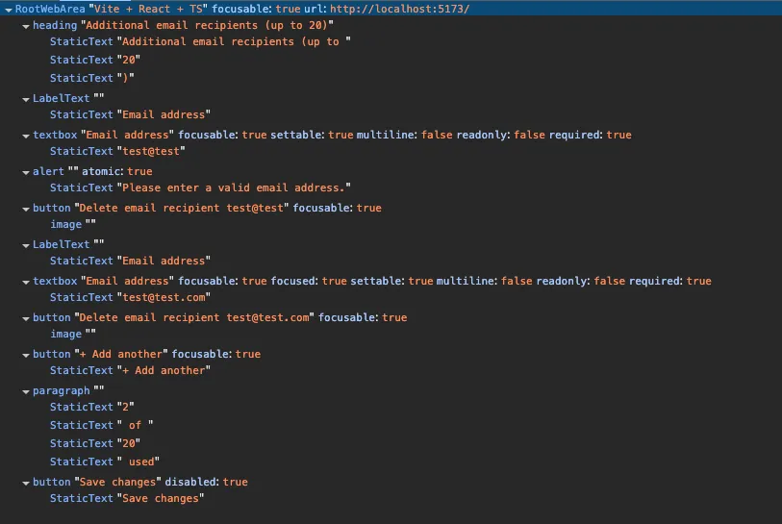The height and width of the screenshot is (524, 782).
Task: Collapse the '+ Add another' button node triangle
Action: (x=25, y=355)
